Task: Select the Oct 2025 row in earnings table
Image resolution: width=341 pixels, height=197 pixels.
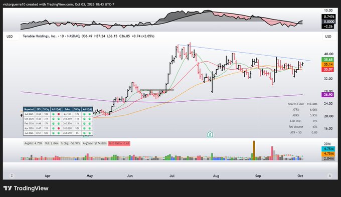Action: click(58, 119)
